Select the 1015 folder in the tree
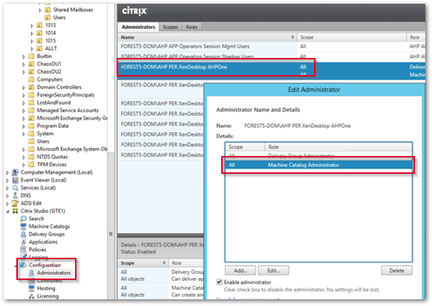This screenshot has height=306, width=432. pyautogui.click(x=50, y=41)
